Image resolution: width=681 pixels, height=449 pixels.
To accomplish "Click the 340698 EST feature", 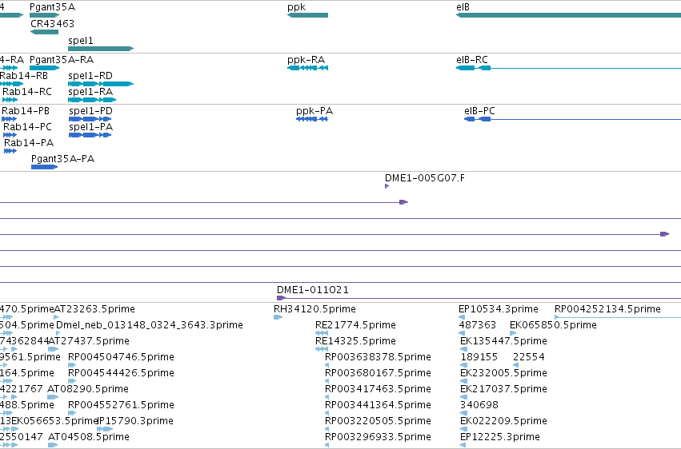I will tap(463, 413).
